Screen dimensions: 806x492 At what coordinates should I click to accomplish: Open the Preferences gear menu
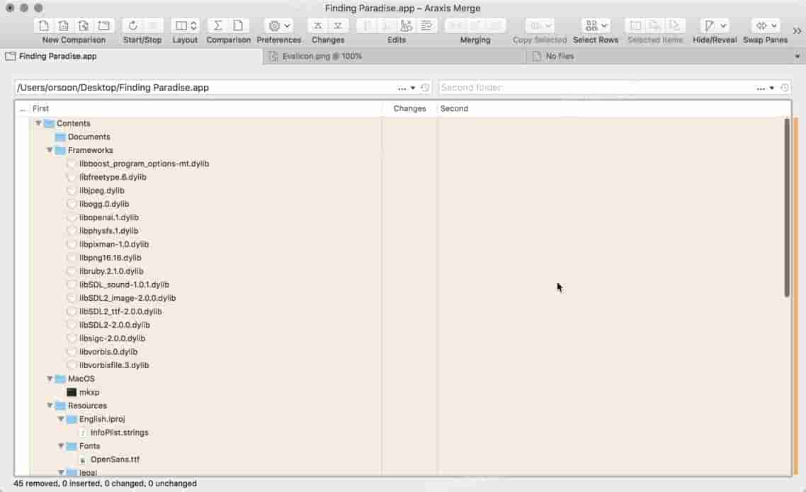278,25
